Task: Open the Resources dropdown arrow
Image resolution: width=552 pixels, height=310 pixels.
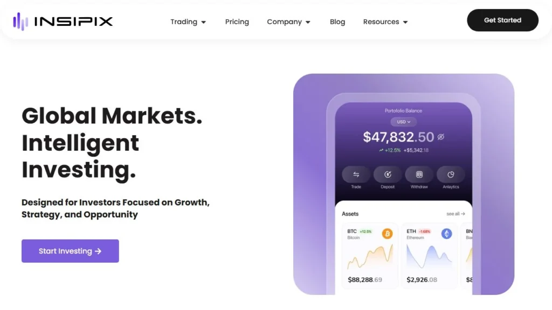Action: [405, 22]
